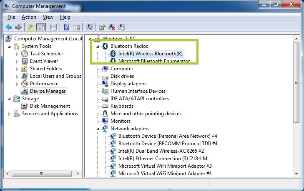This screenshot has width=304, height=191.
Task: Expand the Performance node arrow
Action: (17, 84)
